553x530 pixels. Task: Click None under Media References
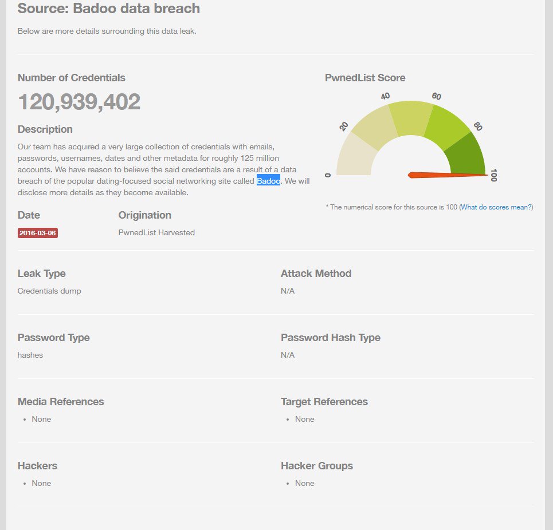coord(41,419)
